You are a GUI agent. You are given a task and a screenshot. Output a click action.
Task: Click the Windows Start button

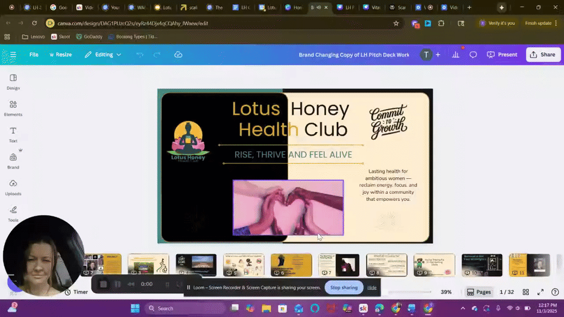click(x=135, y=308)
